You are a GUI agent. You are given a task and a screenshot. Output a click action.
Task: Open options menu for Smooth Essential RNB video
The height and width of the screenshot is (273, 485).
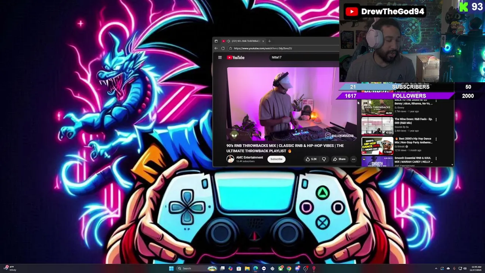coord(436,158)
